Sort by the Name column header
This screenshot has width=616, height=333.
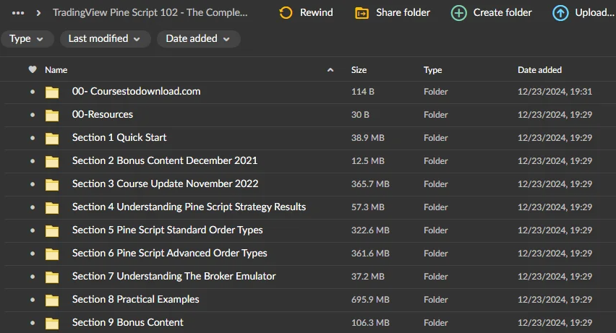pos(56,70)
